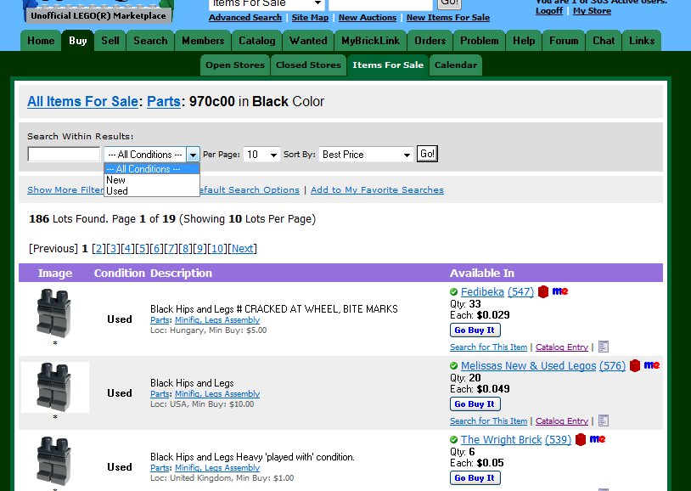Open the Show More Filters link
This screenshot has height=491, width=691.
(x=65, y=189)
